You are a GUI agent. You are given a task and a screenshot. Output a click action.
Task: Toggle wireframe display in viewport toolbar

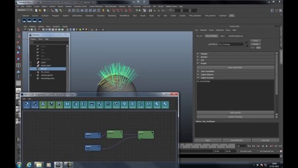pos(67,30)
